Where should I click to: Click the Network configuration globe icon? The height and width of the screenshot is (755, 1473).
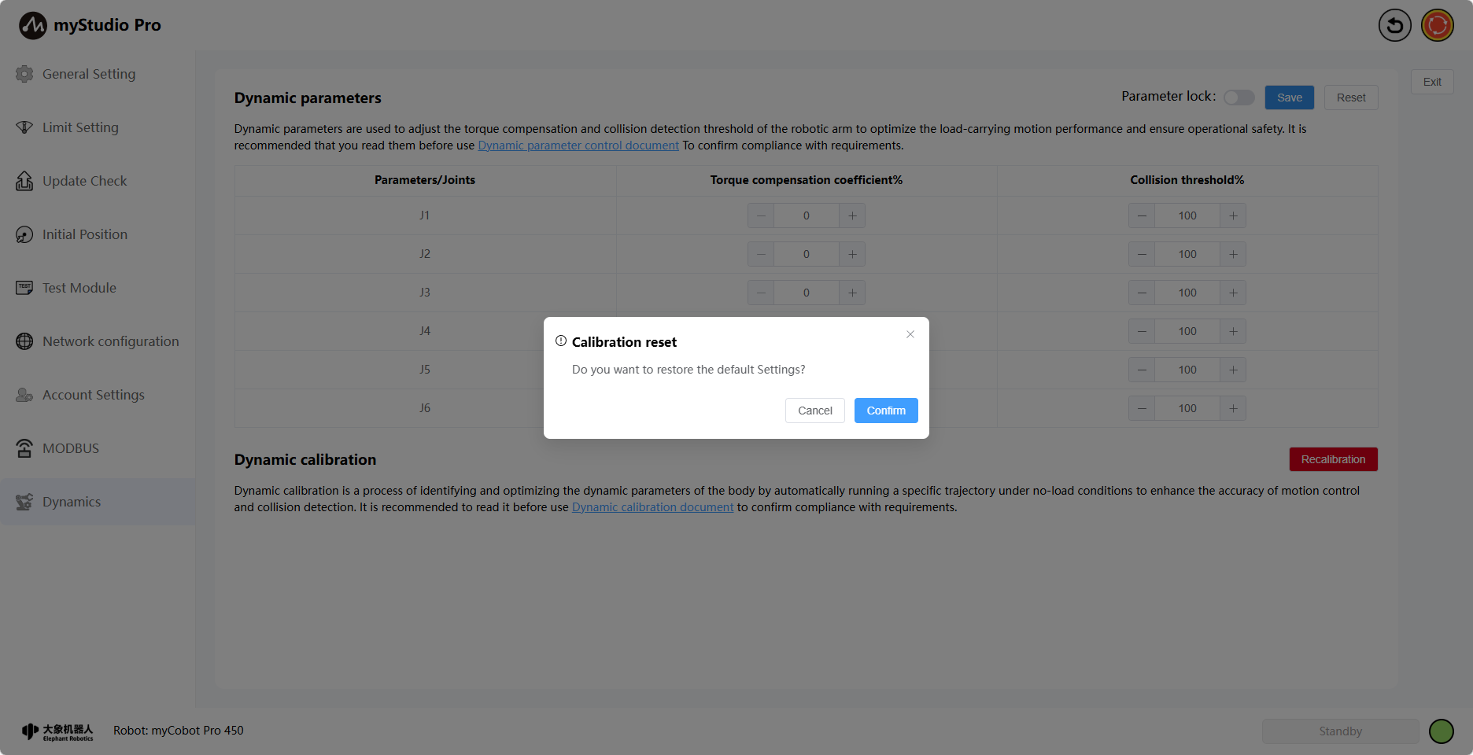pos(24,341)
